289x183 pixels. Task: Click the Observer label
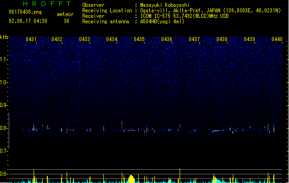pos(93,5)
